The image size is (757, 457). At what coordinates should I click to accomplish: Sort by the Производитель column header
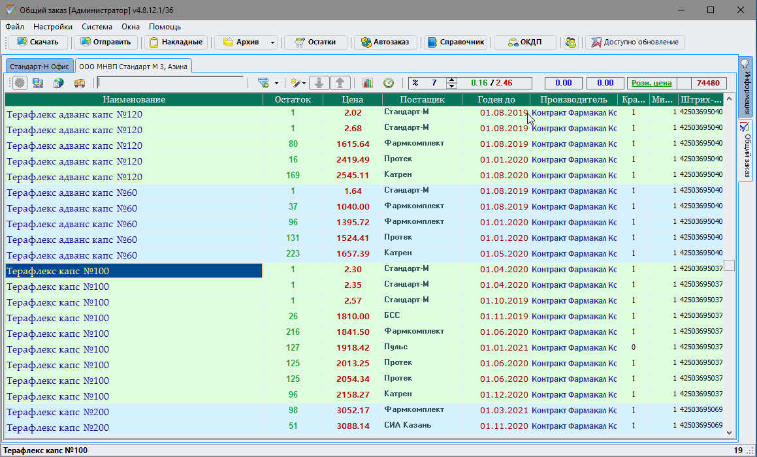click(x=573, y=99)
